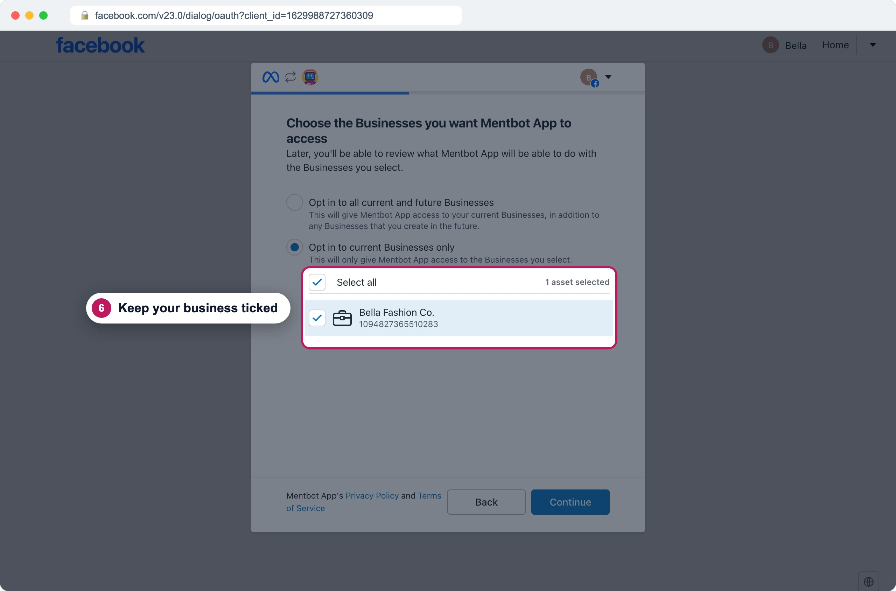Expand the top navigation account menu arrow

[873, 45]
